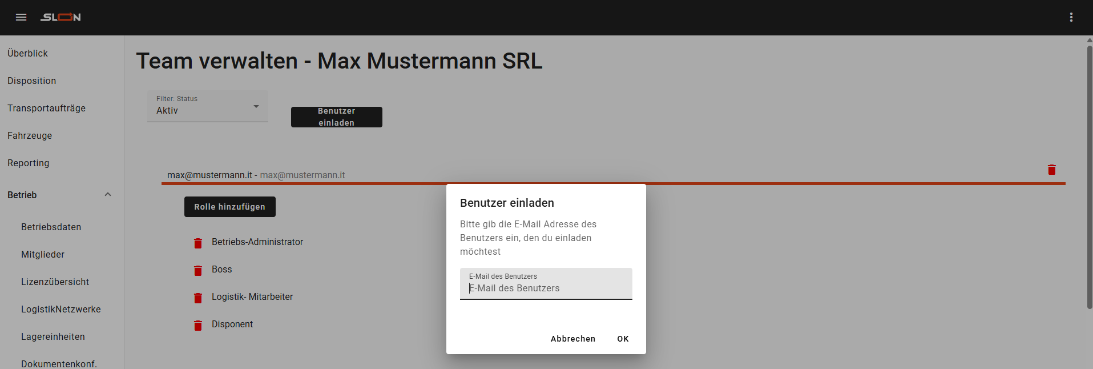The height and width of the screenshot is (369, 1093).
Task: Collapse the Betrieb section chevron
Action: click(x=108, y=195)
